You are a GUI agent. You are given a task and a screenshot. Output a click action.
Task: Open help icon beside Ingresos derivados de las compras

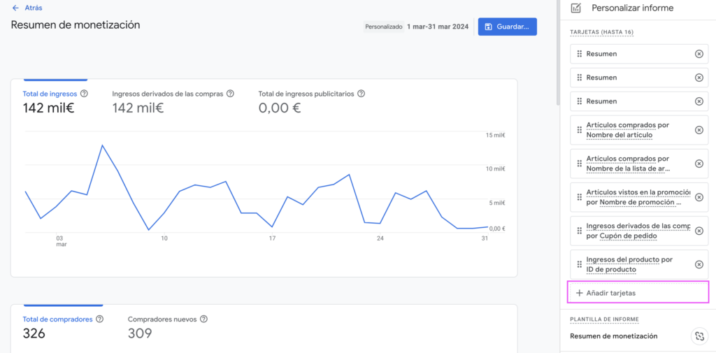(230, 94)
